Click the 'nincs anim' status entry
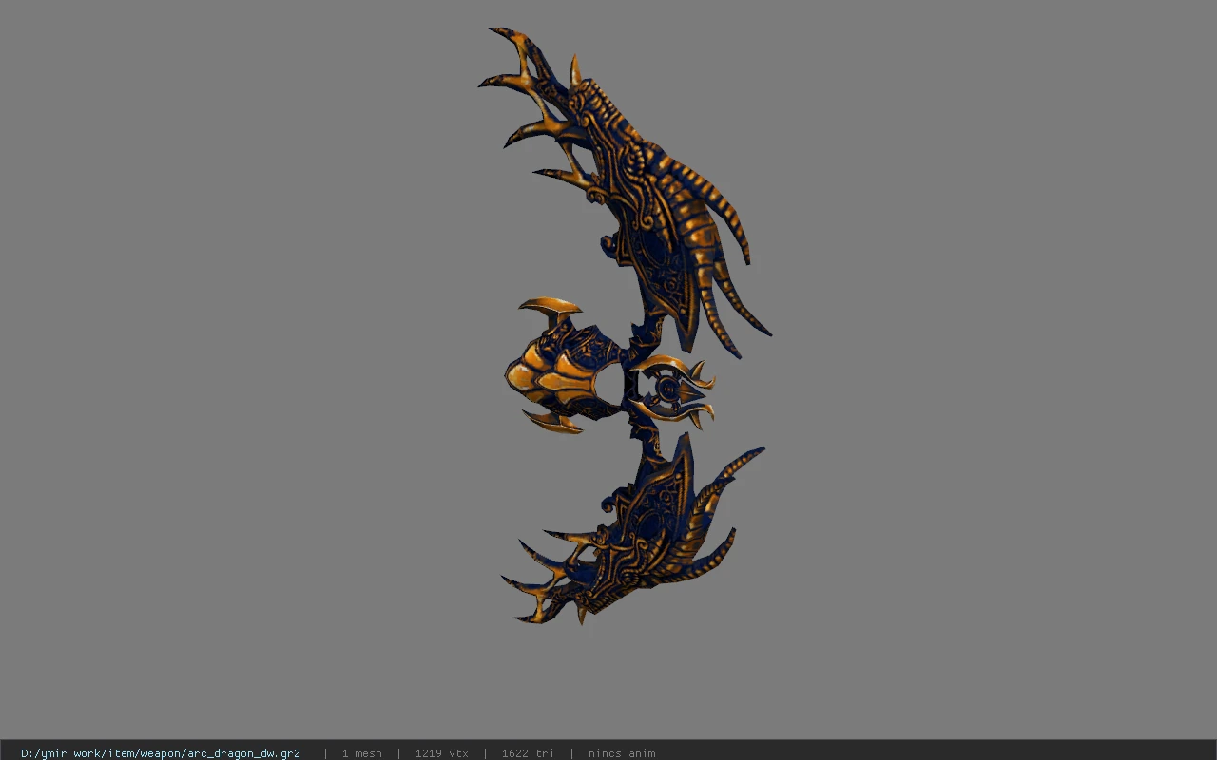1217x760 pixels. point(622,753)
